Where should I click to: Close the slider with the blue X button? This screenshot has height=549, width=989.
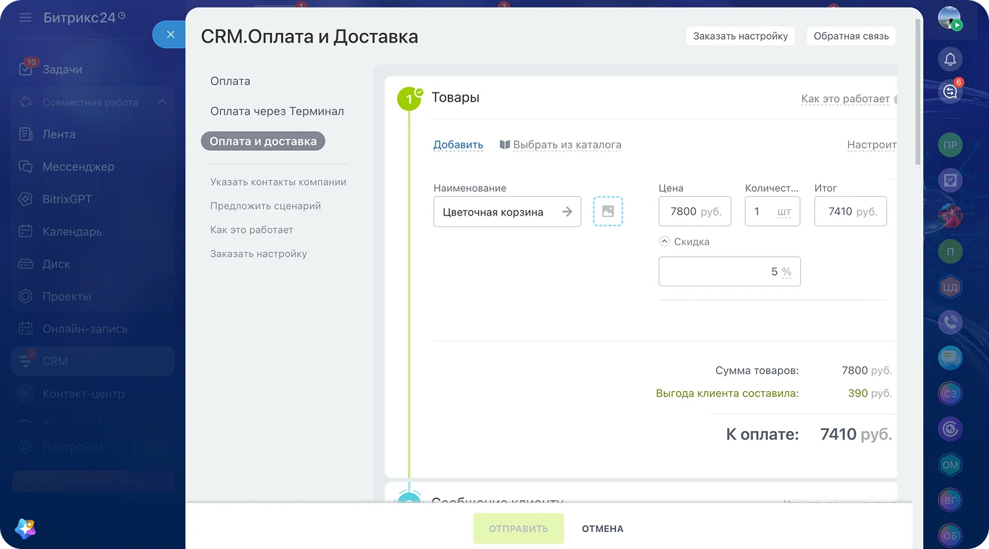[170, 34]
